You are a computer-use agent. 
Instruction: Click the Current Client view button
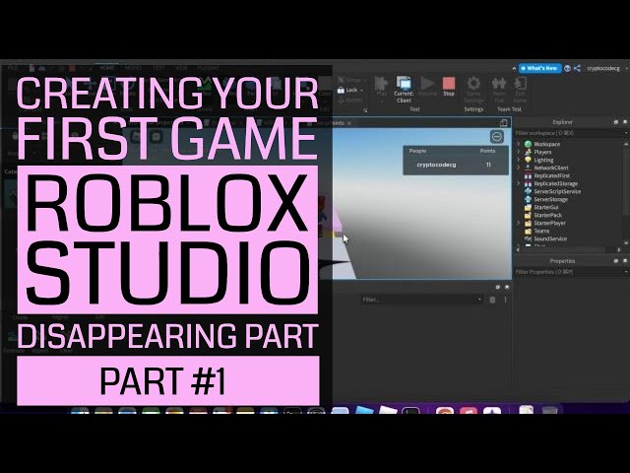pos(404,90)
